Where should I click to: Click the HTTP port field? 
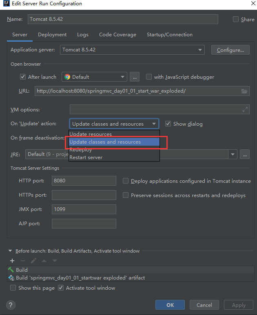coord(84,181)
